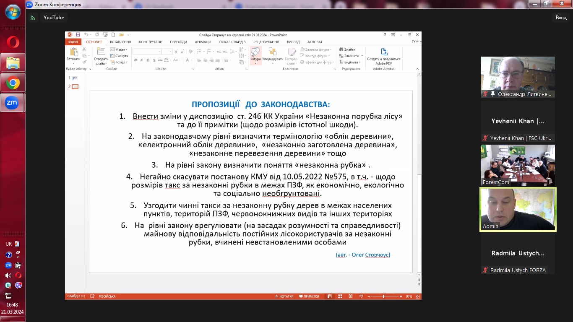573x322 pixels.
Task: Go to the ВИГЛЯД ribbon tab
Action: tap(293, 42)
